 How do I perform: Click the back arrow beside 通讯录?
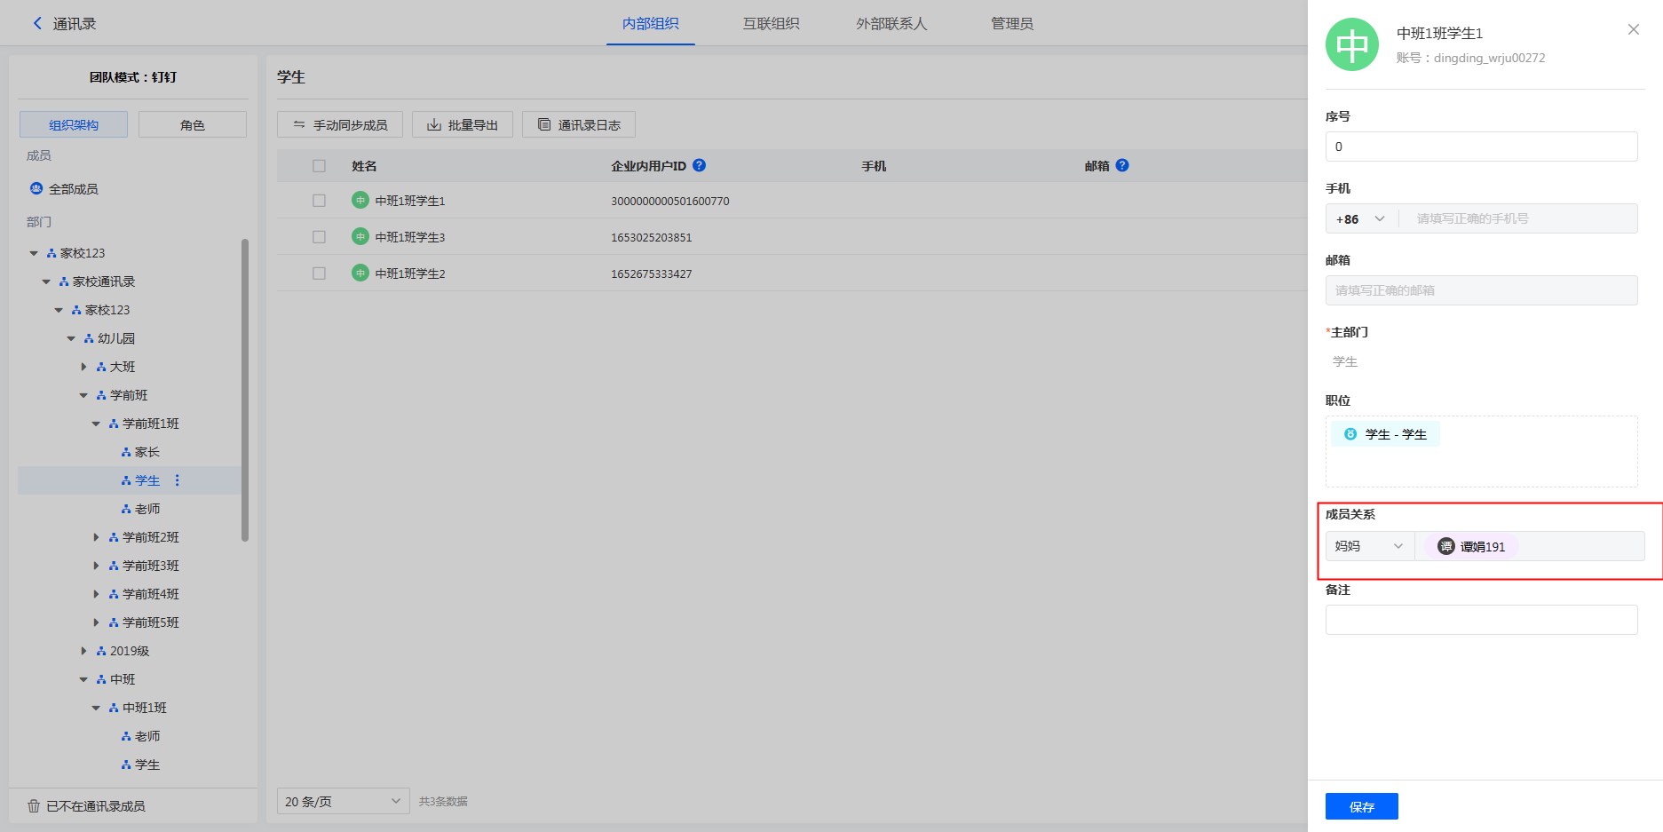pyautogui.click(x=36, y=24)
